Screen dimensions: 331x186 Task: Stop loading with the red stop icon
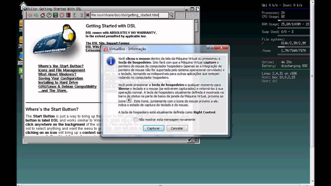(x=62, y=15)
